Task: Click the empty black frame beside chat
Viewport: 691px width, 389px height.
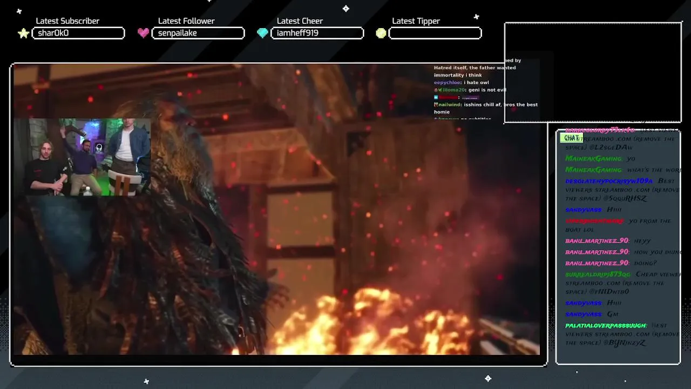Action: click(x=593, y=72)
